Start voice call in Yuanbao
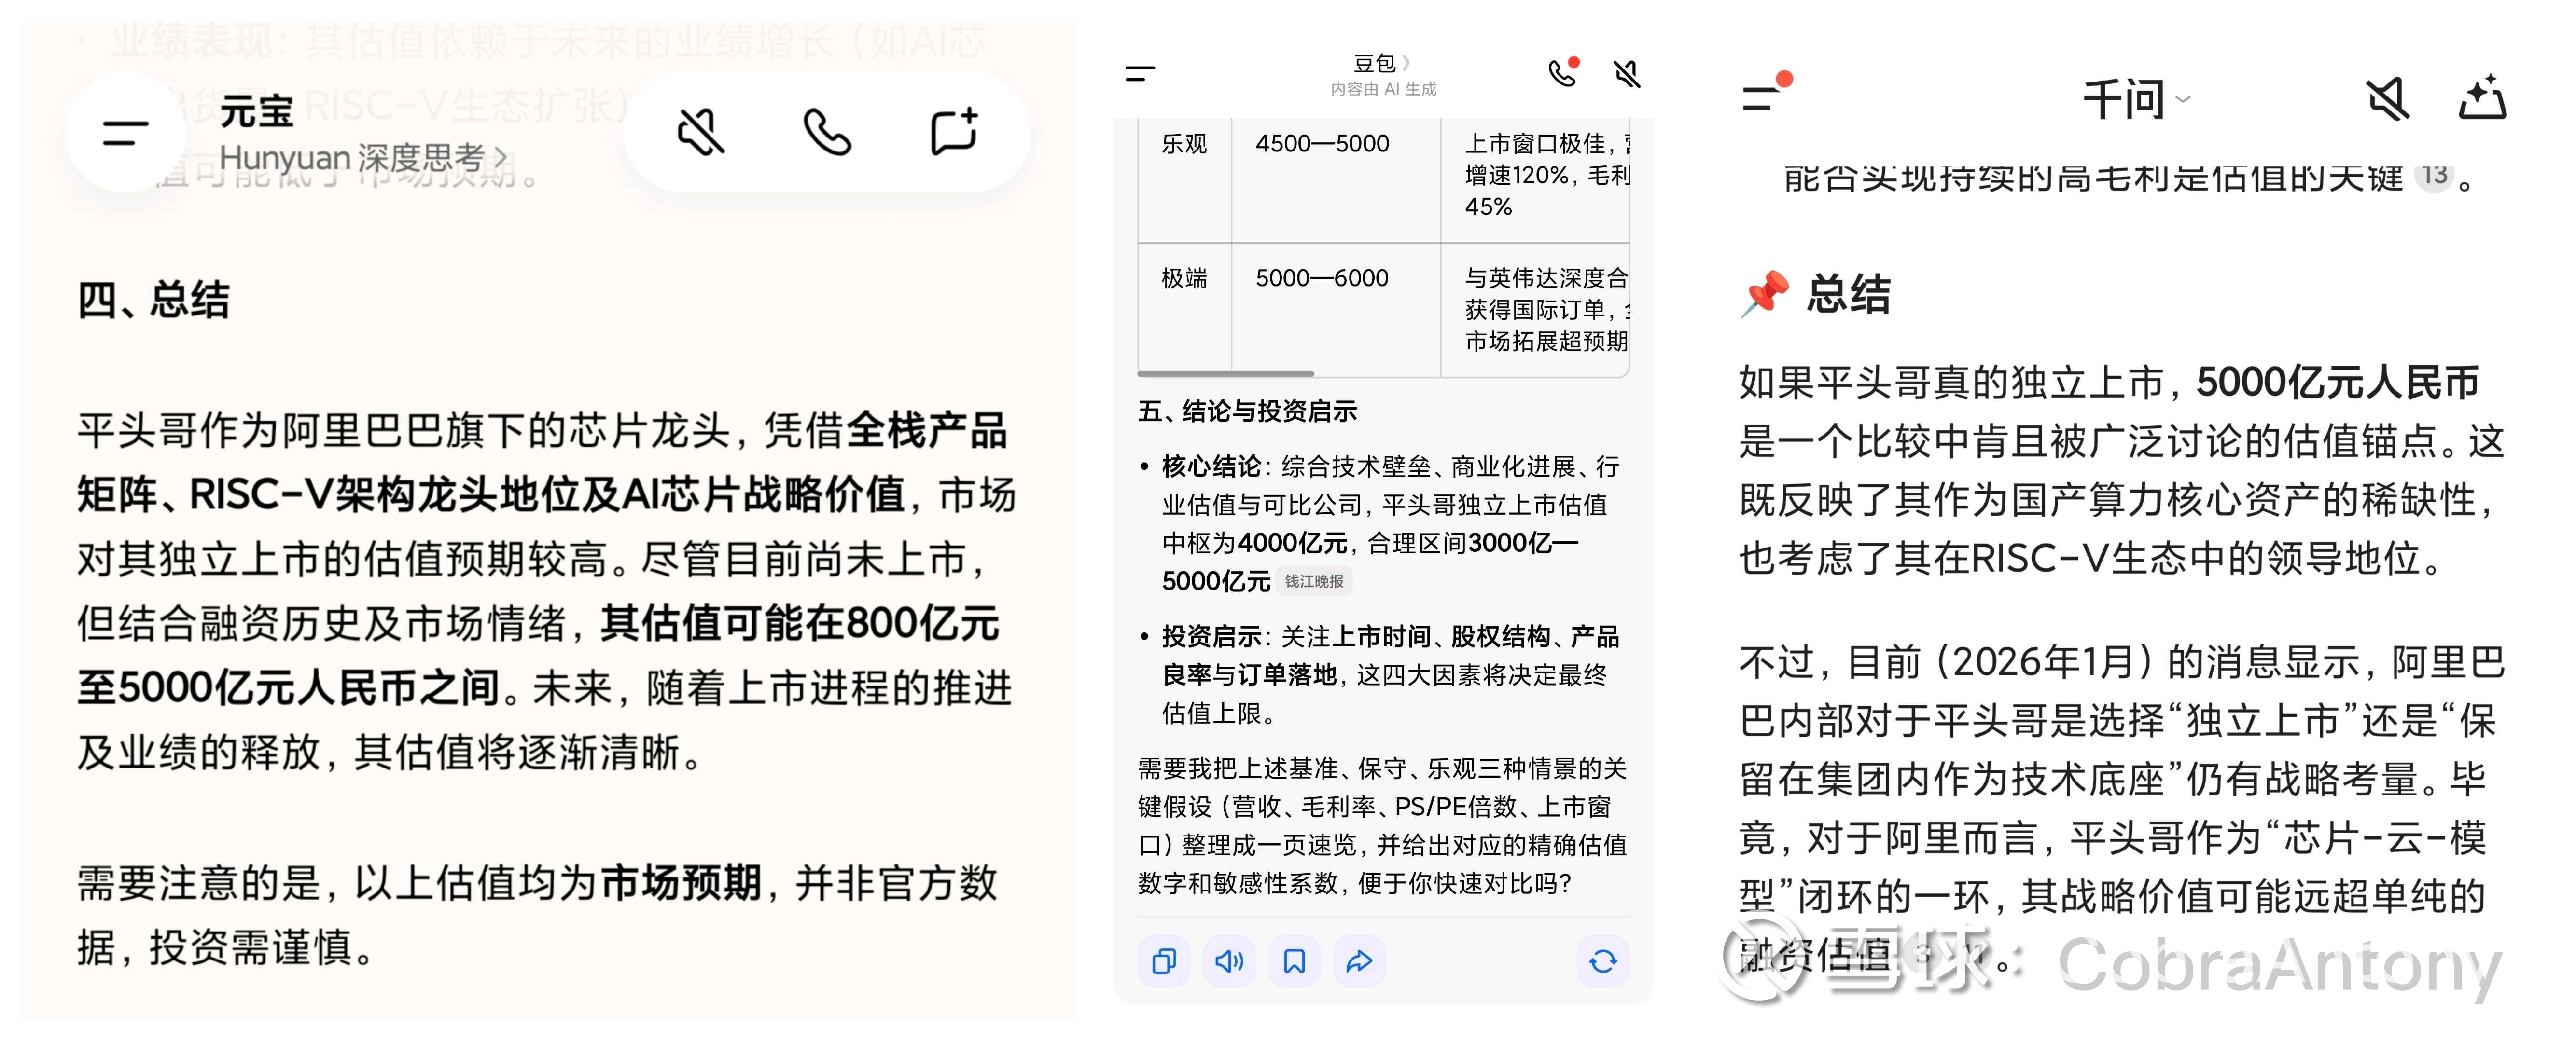 point(827,133)
